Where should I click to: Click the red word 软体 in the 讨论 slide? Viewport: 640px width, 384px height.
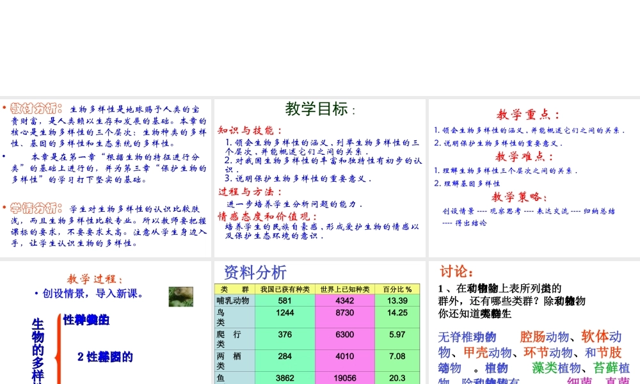(595, 336)
